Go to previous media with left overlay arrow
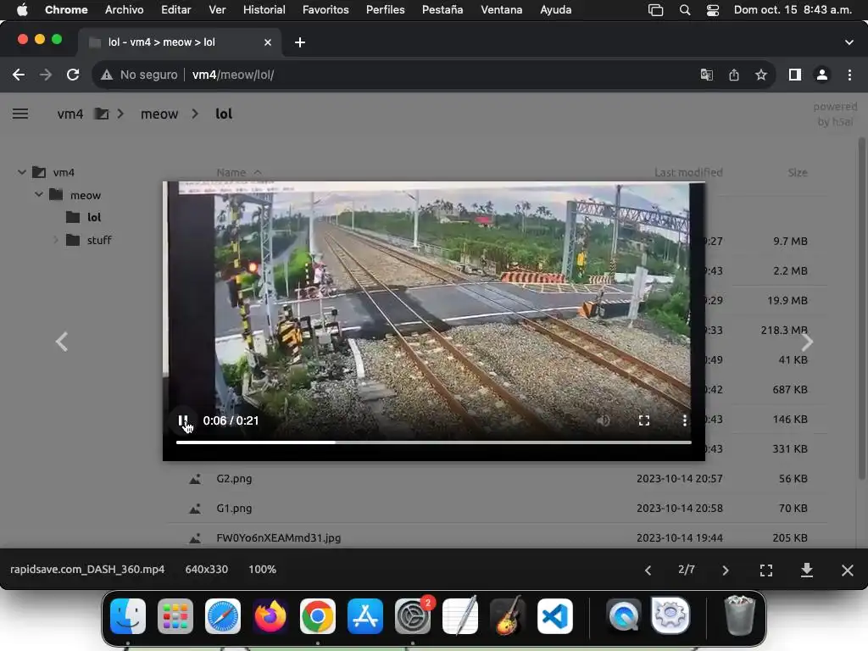The image size is (868, 651). click(x=61, y=342)
